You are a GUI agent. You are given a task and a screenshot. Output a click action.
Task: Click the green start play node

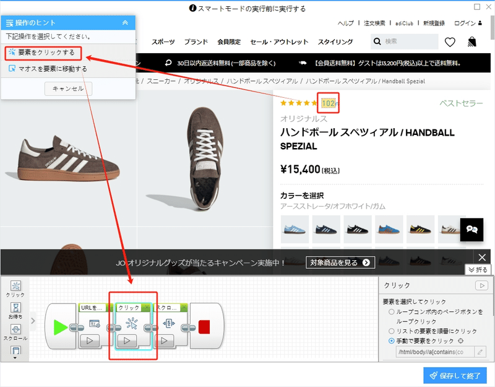click(60, 327)
